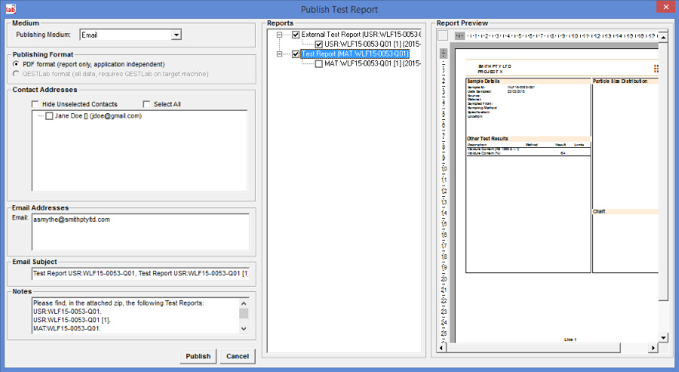Click the preview scroll right arrow

coord(653,347)
